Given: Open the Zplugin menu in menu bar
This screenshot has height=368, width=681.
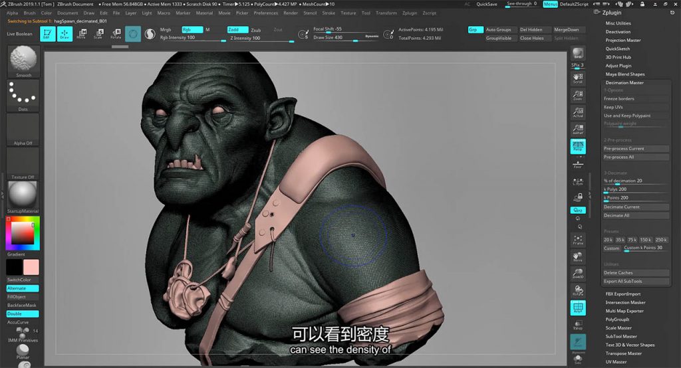Looking at the screenshot, I should (x=410, y=13).
